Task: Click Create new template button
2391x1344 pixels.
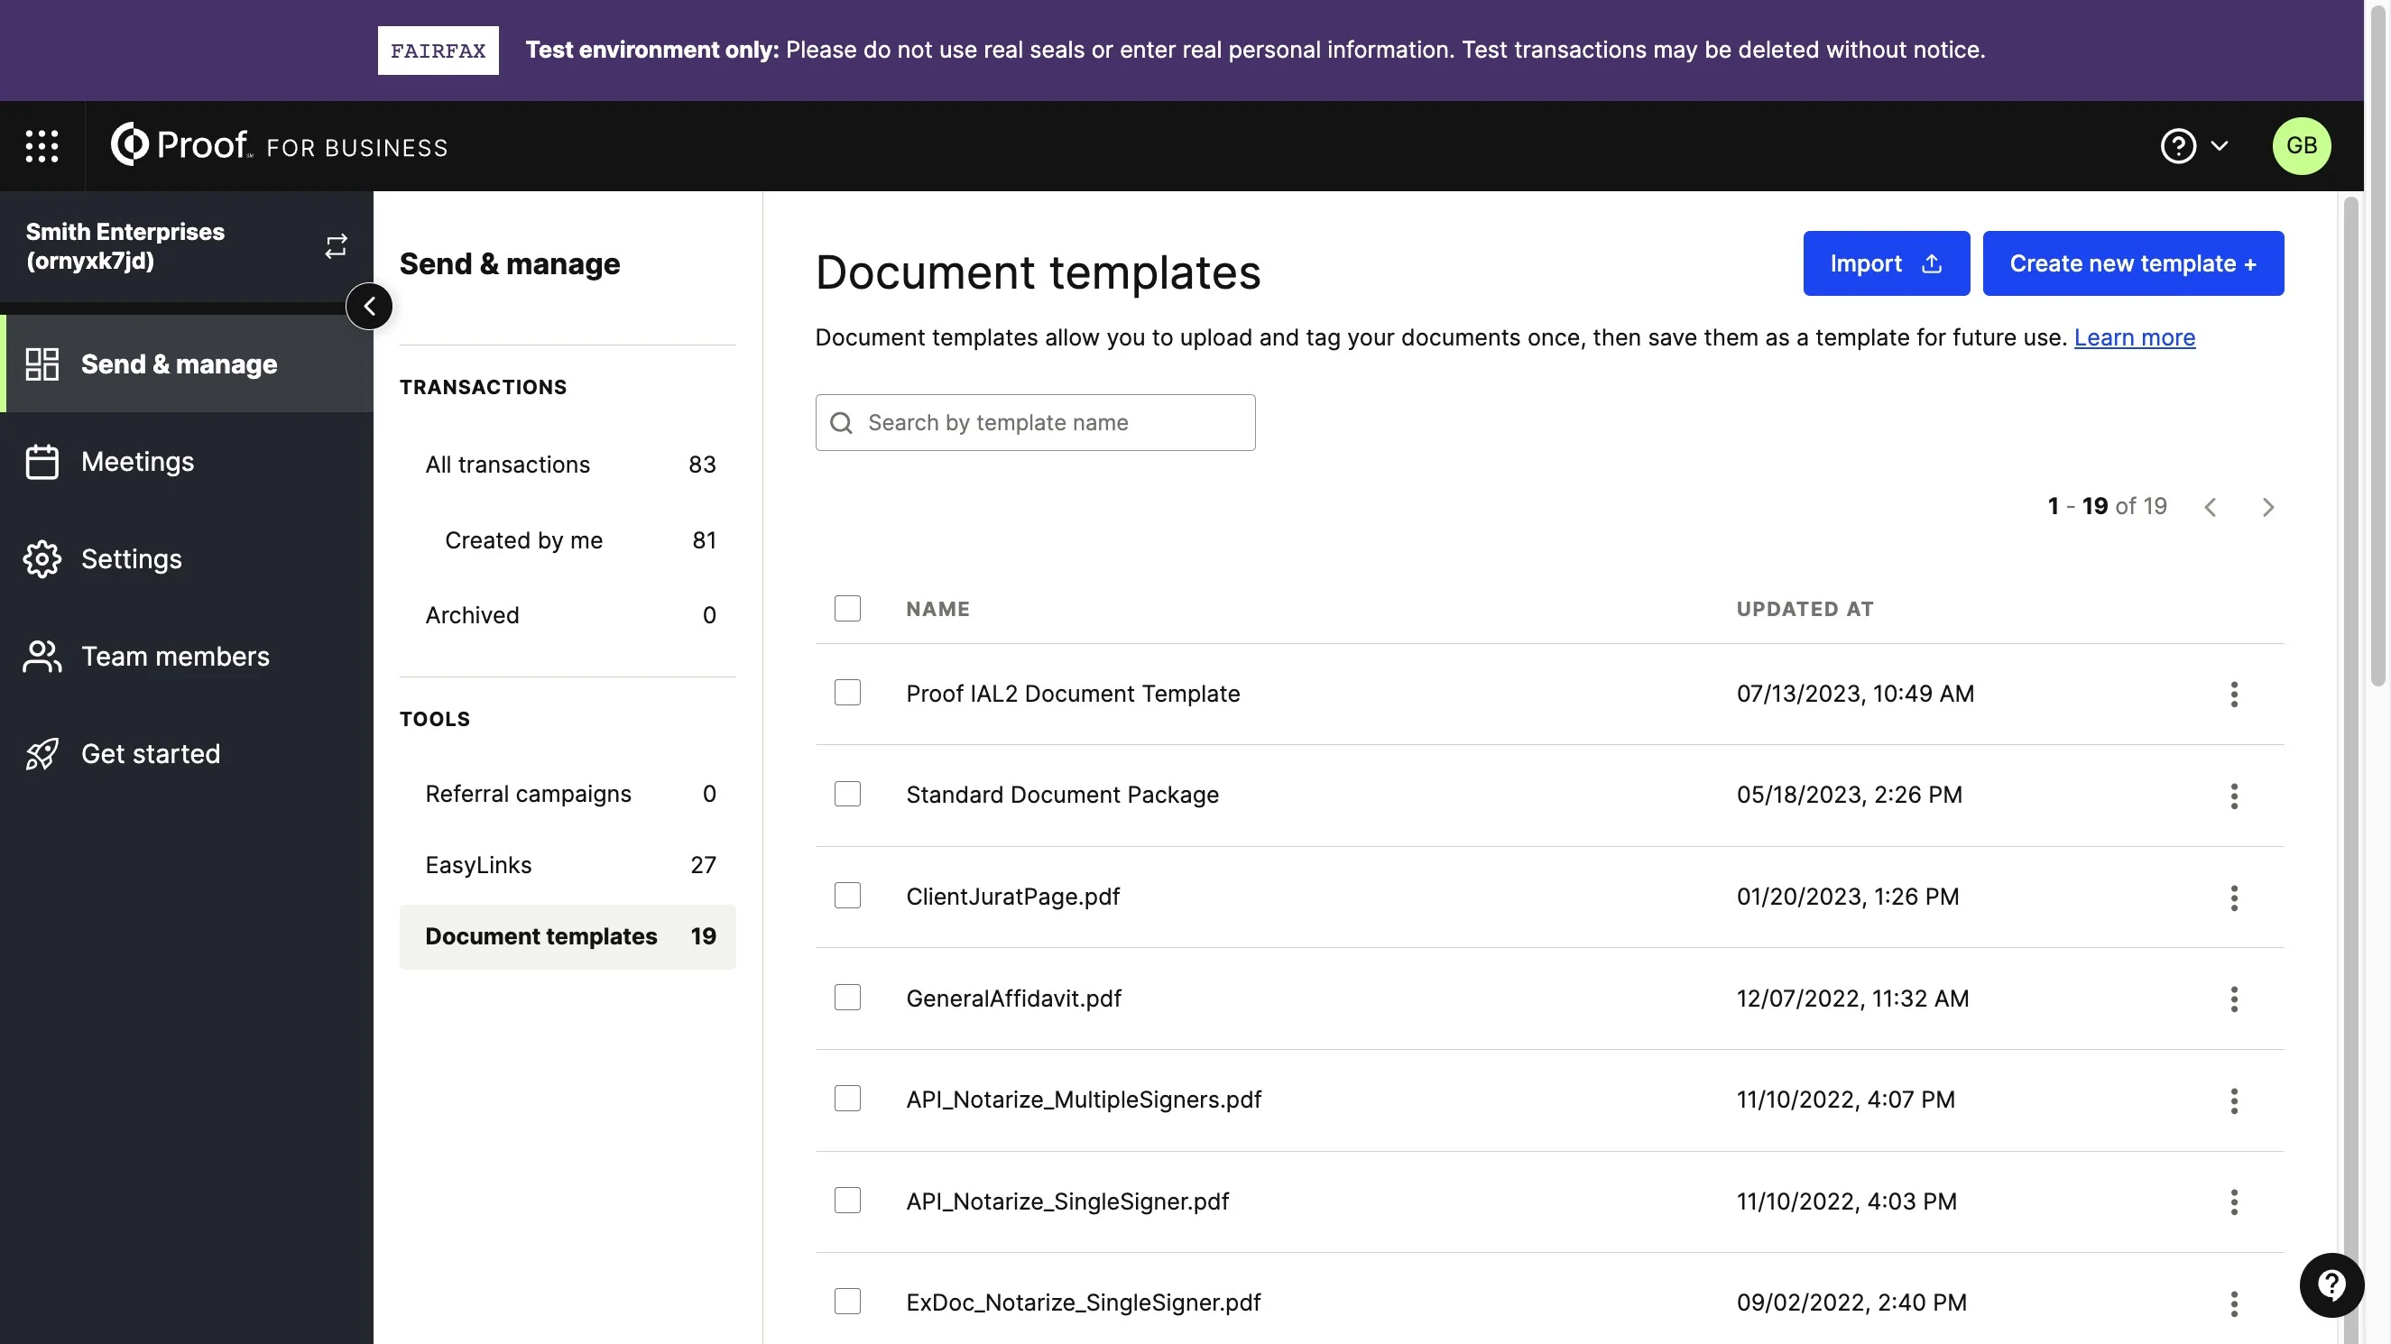Action: click(x=2133, y=263)
